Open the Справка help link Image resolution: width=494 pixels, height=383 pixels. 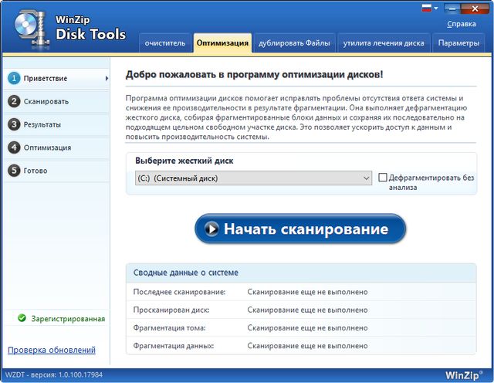click(462, 24)
